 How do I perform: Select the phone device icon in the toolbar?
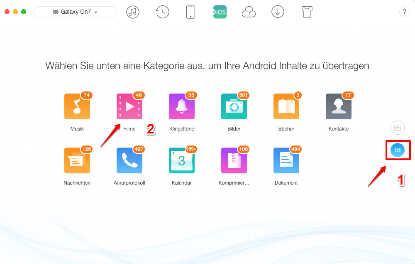tap(190, 12)
